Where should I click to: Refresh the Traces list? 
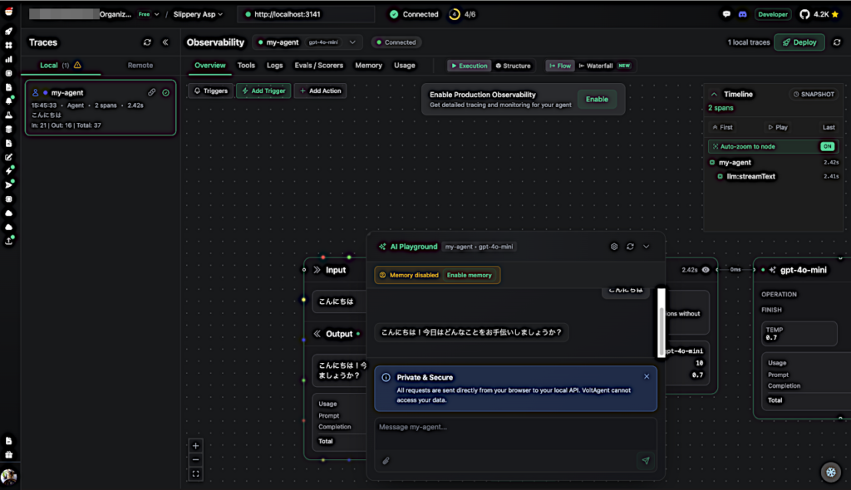pos(147,42)
